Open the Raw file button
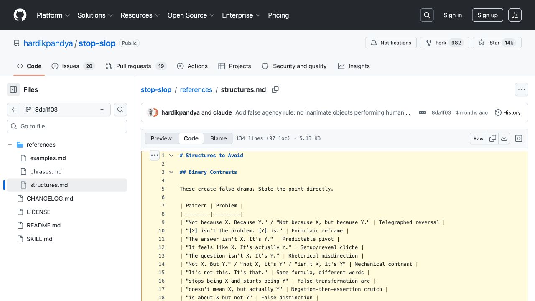 [479, 138]
